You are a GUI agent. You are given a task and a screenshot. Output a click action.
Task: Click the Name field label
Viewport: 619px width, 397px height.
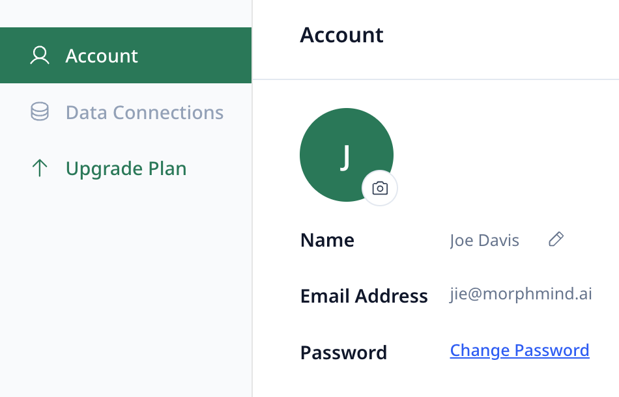pos(327,240)
